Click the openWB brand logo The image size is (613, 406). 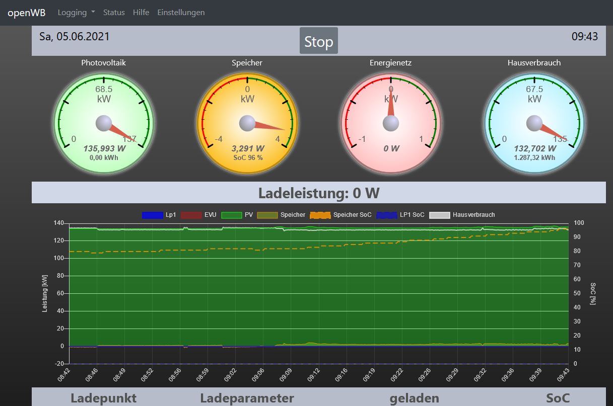pyautogui.click(x=27, y=13)
